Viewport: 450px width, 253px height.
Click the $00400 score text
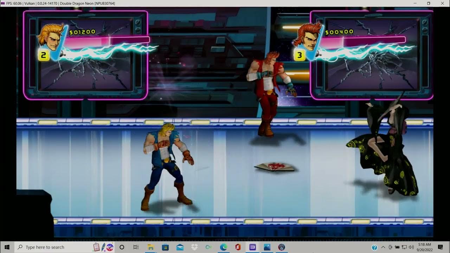point(339,32)
